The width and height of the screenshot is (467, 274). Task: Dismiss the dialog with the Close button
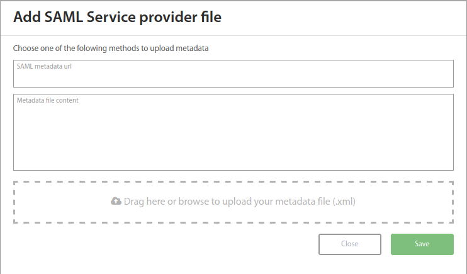349,244
